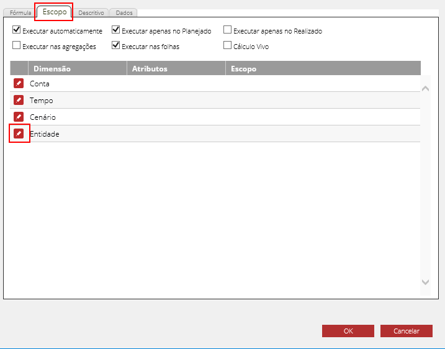Open the Descritivo tab
Image resolution: width=445 pixels, height=349 pixels.
(x=91, y=13)
